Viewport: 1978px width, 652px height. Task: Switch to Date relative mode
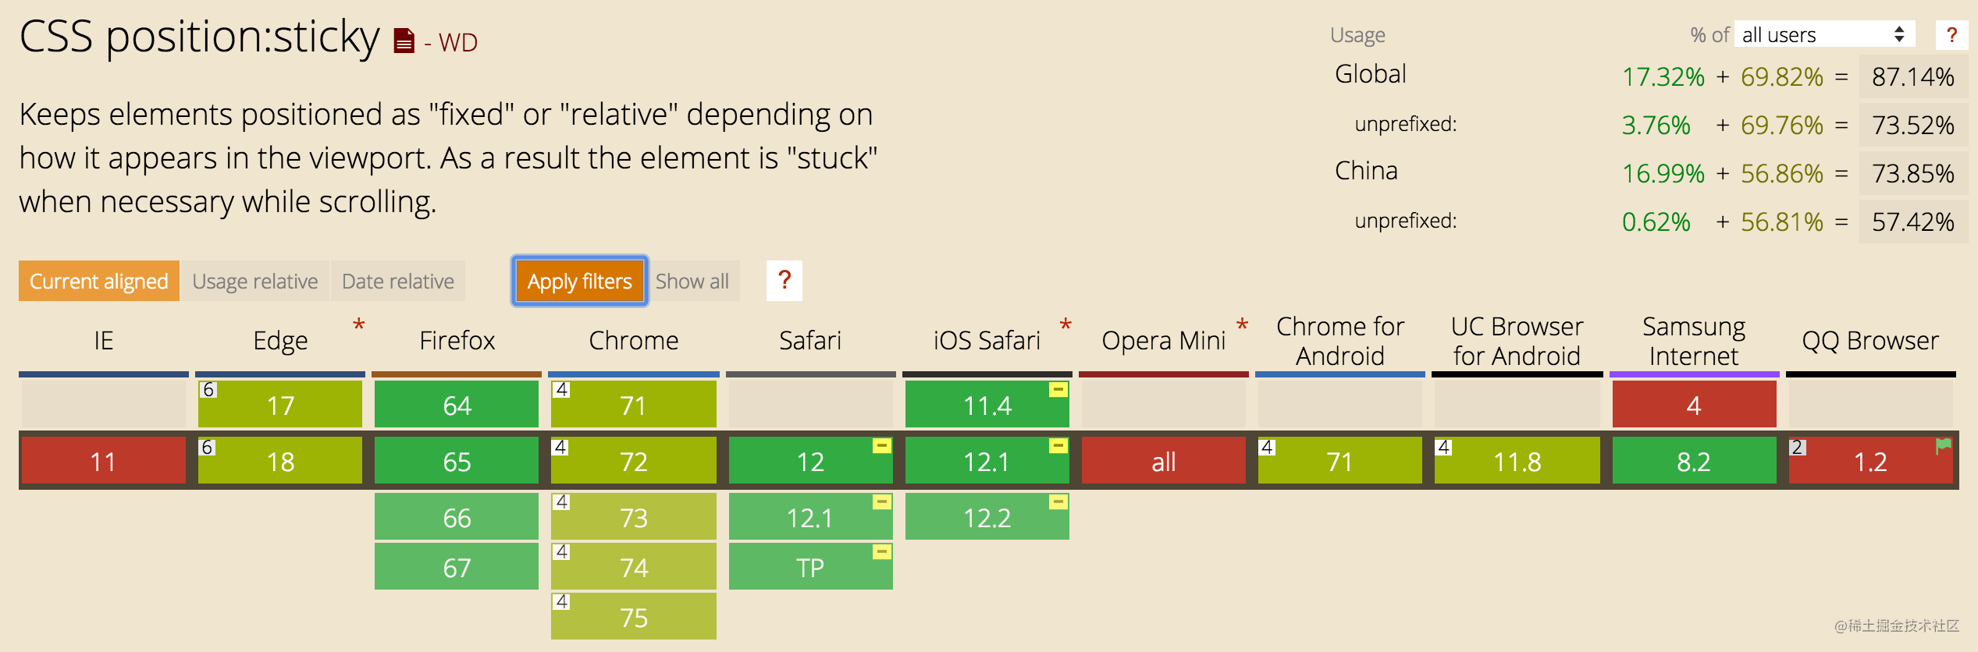tap(398, 281)
